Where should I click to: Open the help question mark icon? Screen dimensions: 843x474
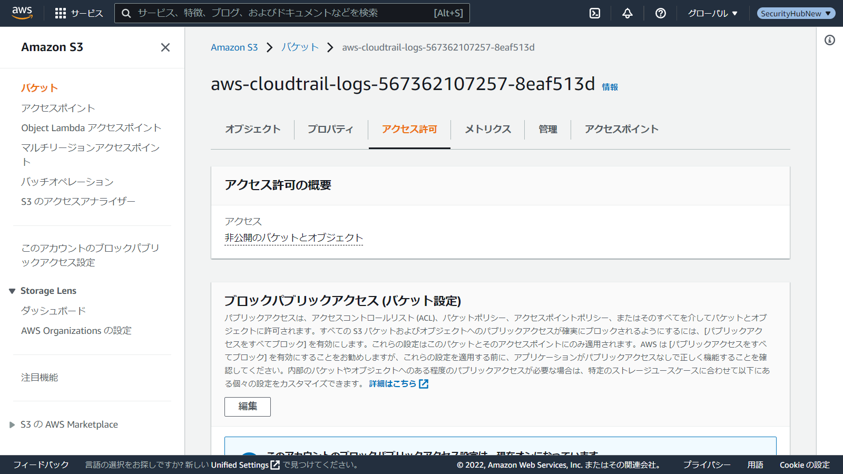point(660,13)
